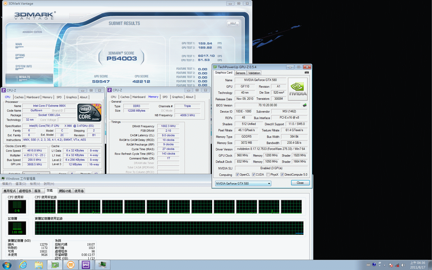This screenshot has height=270, width=432.
Task: Click the keyboard input icon in tray
Action: (x=368, y=265)
